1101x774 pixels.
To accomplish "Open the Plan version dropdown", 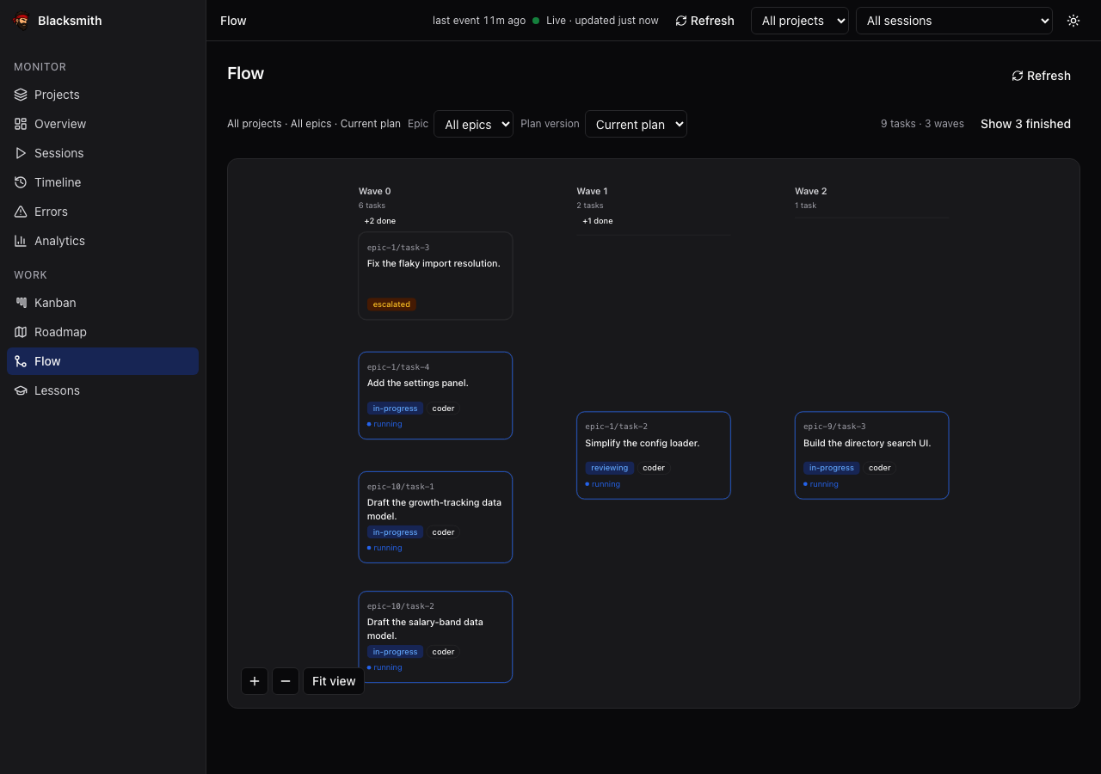I will point(636,124).
